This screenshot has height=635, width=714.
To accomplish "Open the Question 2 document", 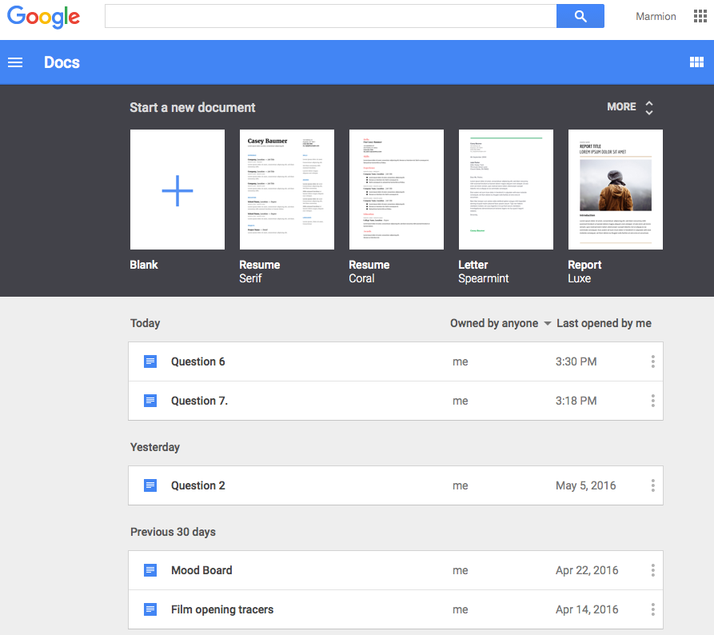I will 395,485.
